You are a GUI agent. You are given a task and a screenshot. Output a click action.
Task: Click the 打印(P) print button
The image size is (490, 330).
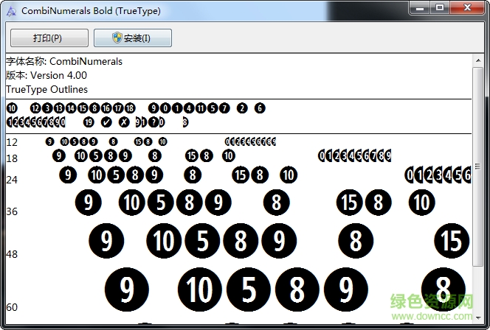pos(49,38)
